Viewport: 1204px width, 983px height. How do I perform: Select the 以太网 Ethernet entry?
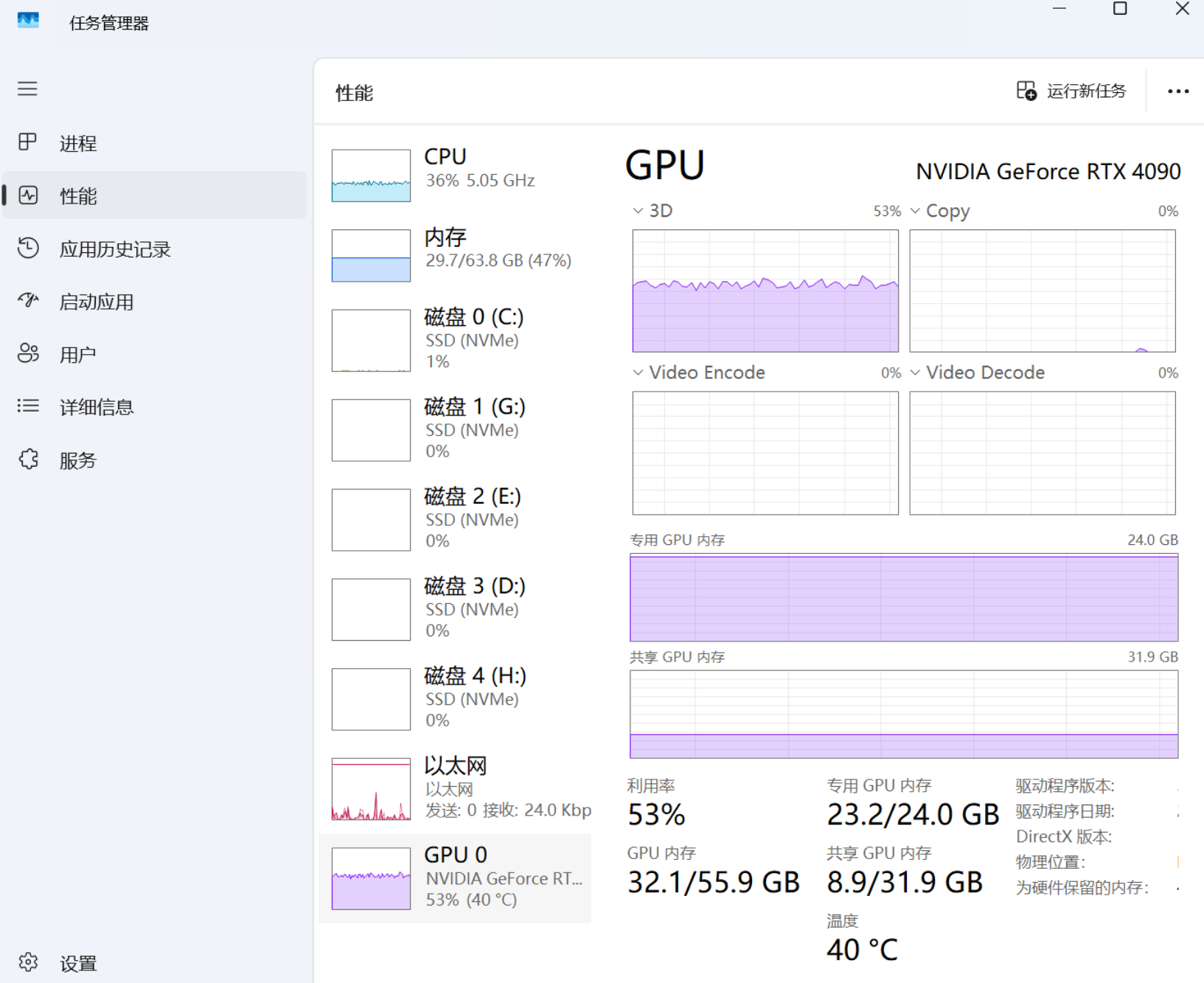coord(457,788)
